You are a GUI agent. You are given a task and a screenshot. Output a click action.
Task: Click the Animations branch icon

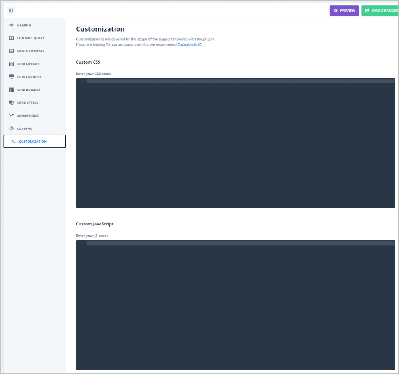click(11, 115)
